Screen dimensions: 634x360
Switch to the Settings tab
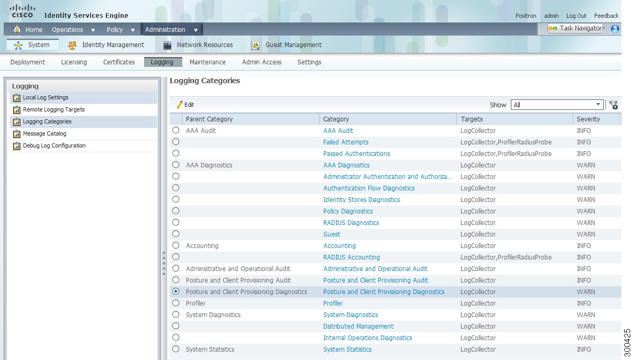(309, 62)
